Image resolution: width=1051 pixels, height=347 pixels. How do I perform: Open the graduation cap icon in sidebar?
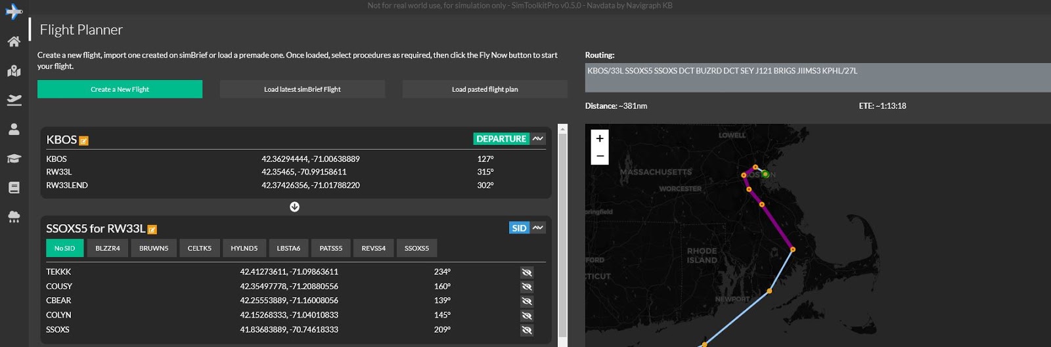(14, 158)
